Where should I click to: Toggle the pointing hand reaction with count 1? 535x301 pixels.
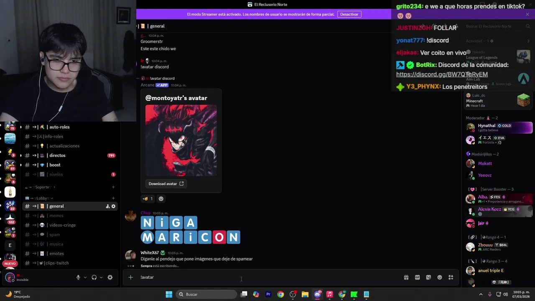148,199
